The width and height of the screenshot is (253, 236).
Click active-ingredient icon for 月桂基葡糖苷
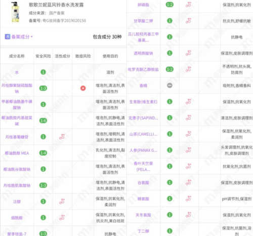click(x=62, y=137)
